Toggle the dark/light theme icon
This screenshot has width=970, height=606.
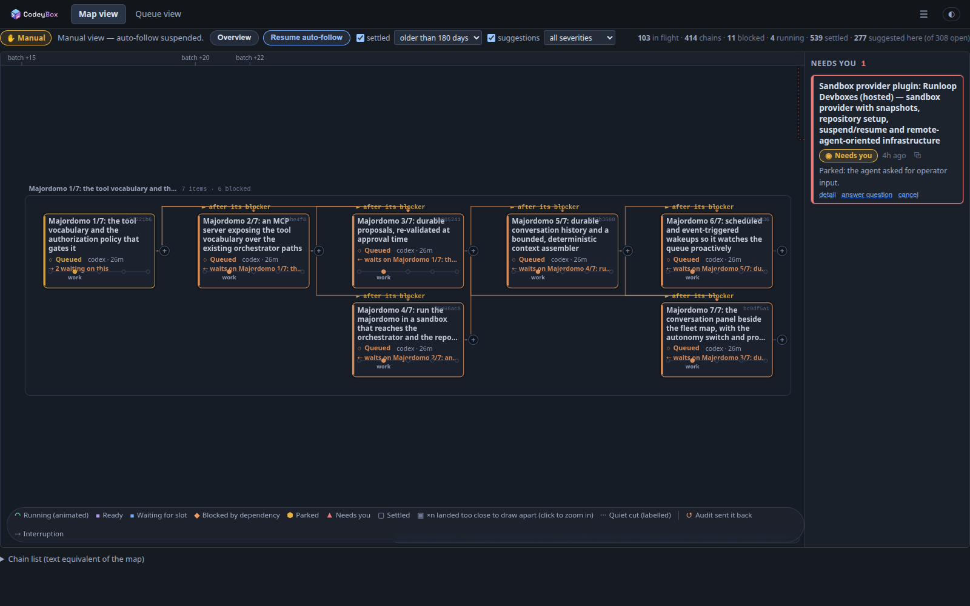point(951,14)
